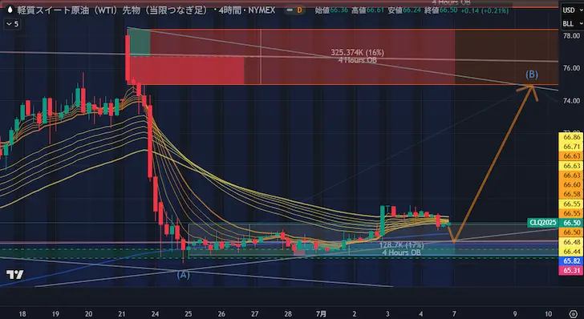The width and height of the screenshot is (584, 319).
Task: Click the 66.60 orange price label
Action: point(571,184)
